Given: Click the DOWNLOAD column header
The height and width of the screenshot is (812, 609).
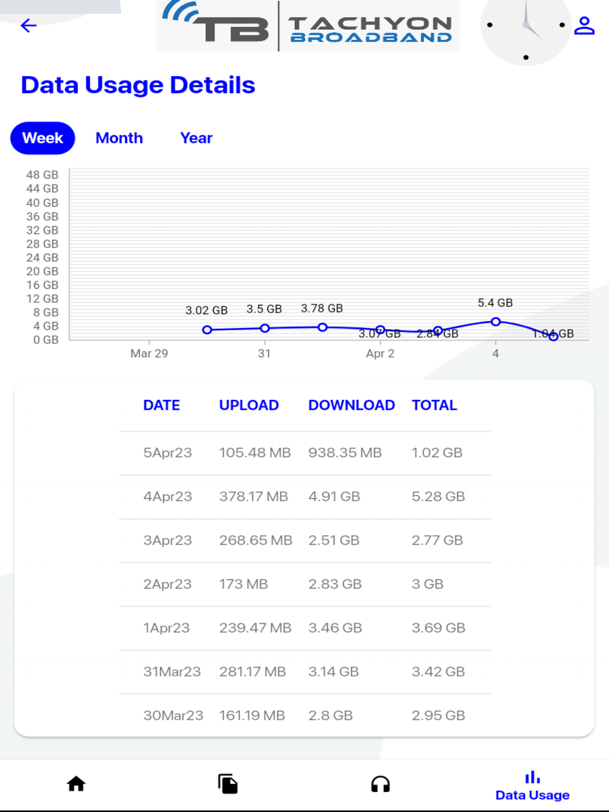Looking at the screenshot, I should [x=351, y=405].
